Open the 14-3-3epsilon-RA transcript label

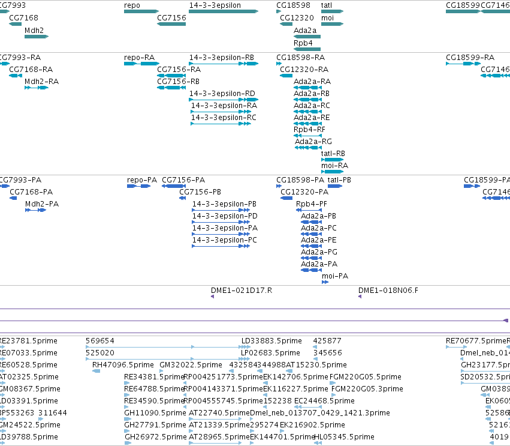click(224, 106)
